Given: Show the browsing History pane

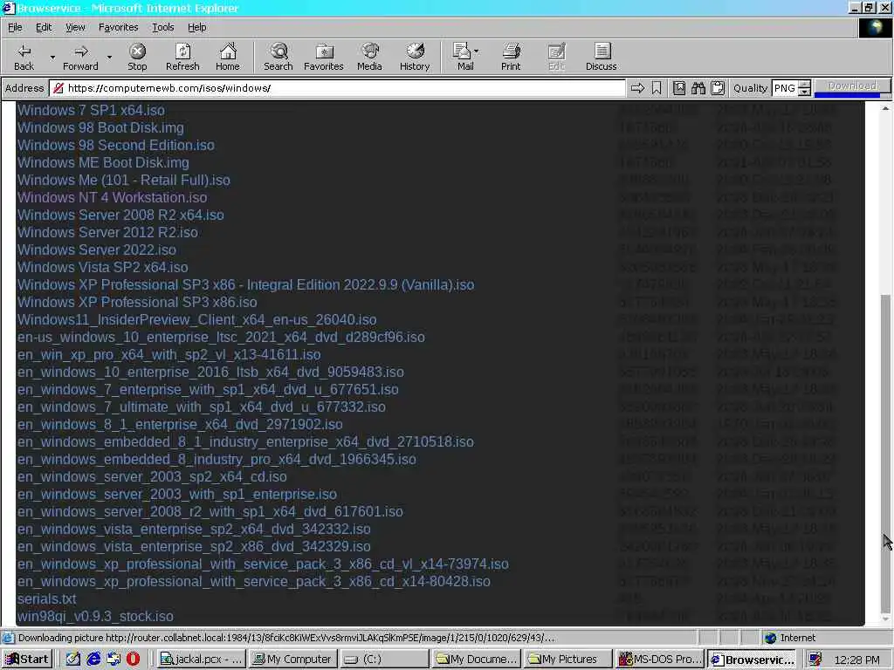Looking at the screenshot, I should click(x=415, y=57).
